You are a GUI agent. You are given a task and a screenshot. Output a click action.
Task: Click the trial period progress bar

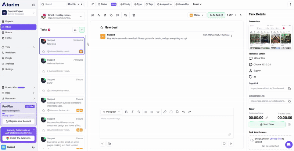(18, 113)
